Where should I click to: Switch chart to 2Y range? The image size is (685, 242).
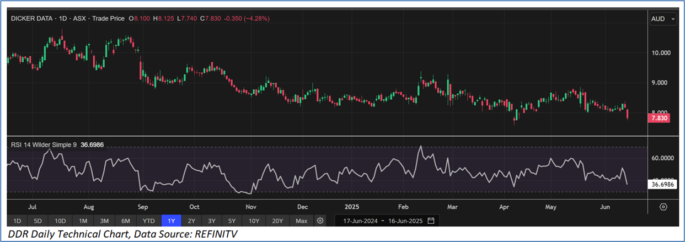click(x=191, y=221)
